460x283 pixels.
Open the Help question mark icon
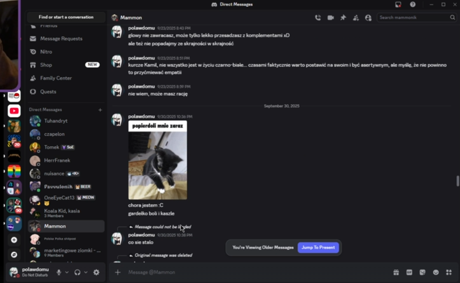click(413, 5)
